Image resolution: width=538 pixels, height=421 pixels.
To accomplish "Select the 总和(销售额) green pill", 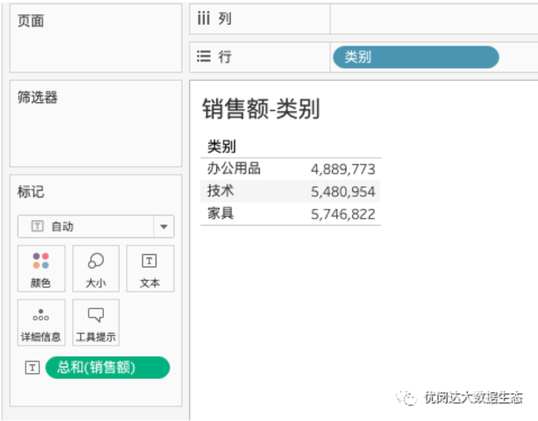I will (107, 368).
